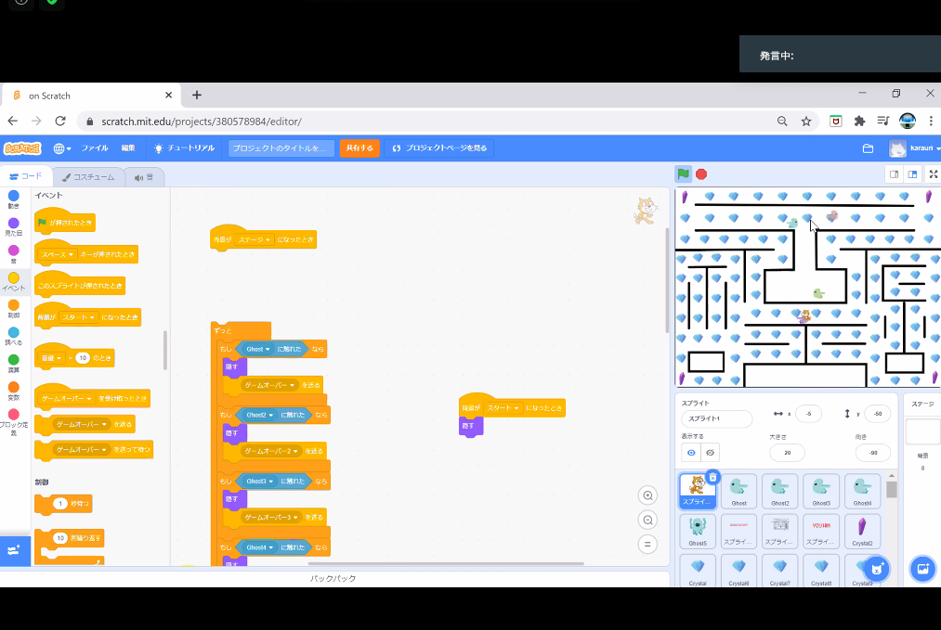Open the Ghost3 dropdown in the workspace
The width and height of the screenshot is (941, 630).
click(259, 482)
